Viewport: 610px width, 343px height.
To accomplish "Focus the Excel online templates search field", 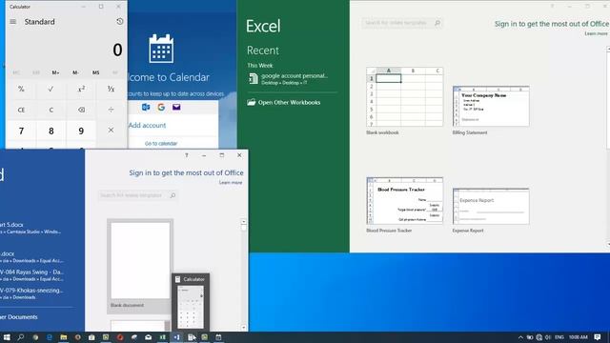I will tap(397, 23).
